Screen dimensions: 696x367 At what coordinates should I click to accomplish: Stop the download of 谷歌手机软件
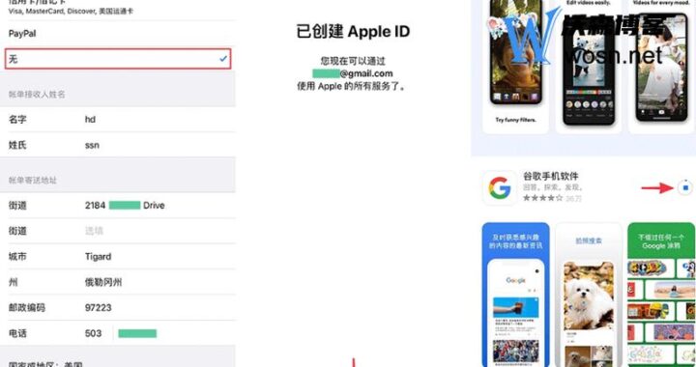tap(685, 188)
